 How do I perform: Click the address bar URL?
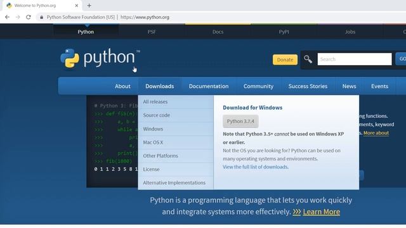tap(145, 17)
